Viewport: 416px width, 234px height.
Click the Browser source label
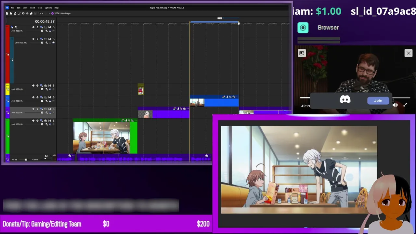[x=328, y=28]
